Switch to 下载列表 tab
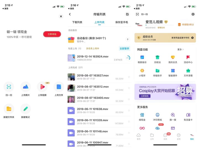199x149 pixels. click(77, 22)
